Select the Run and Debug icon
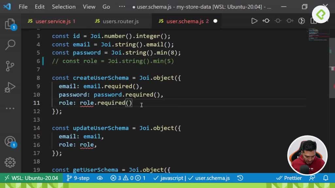Viewport: 335px width, 188px height. (x=10, y=87)
